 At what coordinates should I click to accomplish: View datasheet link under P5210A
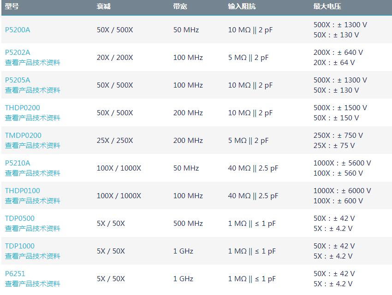pos(32,173)
